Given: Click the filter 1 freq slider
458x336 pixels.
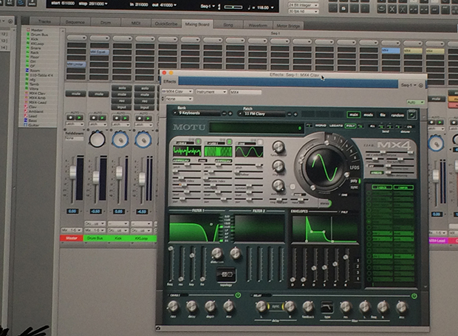Looking at the screenshot, I should [171, 265].
